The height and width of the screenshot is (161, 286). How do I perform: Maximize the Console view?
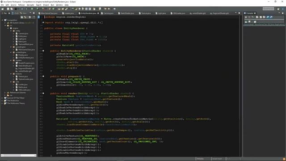[x=283, y=13]
